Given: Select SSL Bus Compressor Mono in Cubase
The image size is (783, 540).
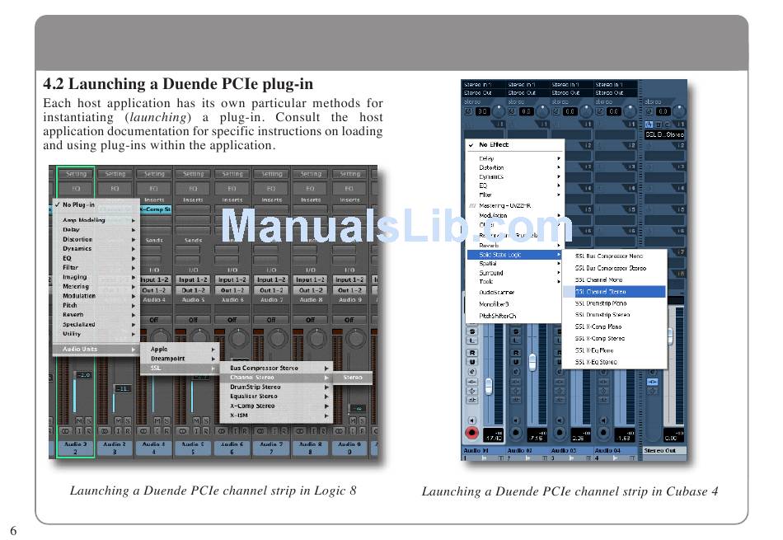Looking at the screenshot, I should tap(614, 256).
